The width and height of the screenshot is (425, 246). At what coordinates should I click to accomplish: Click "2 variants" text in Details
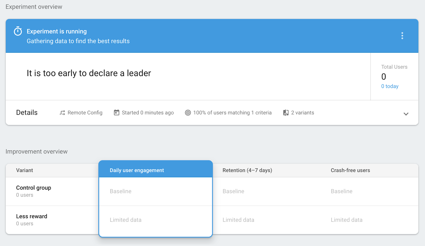tap(303, 113)
